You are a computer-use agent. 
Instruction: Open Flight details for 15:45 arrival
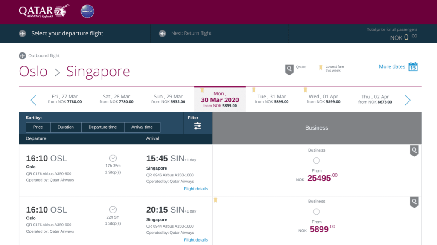pyautogui.click(x=195, y=189)
